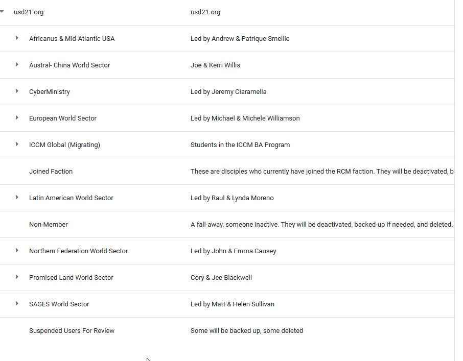Image resolution: width=463 pixels, height=361 pixels.
Task: Expand Northern Federation World Sector
Action: [17, 250]
